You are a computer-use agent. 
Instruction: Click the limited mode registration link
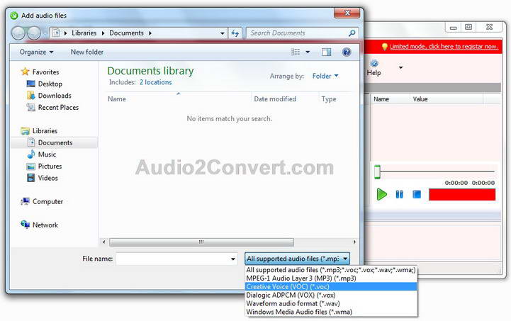[444, 47]
